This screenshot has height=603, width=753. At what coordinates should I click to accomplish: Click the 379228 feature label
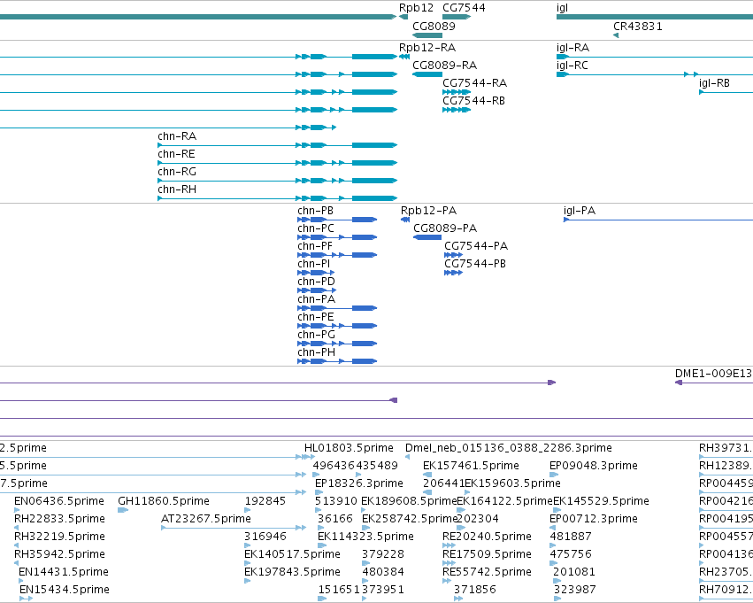click(383, 554)
